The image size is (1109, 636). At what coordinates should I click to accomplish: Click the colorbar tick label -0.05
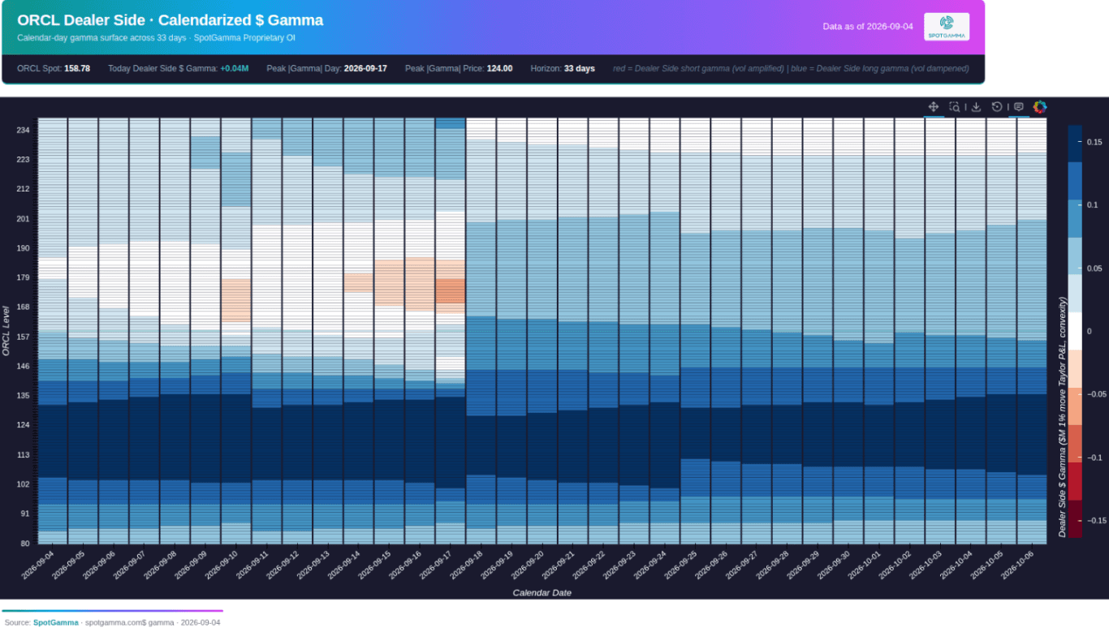pyautogui.click(x=1095, y=394)
